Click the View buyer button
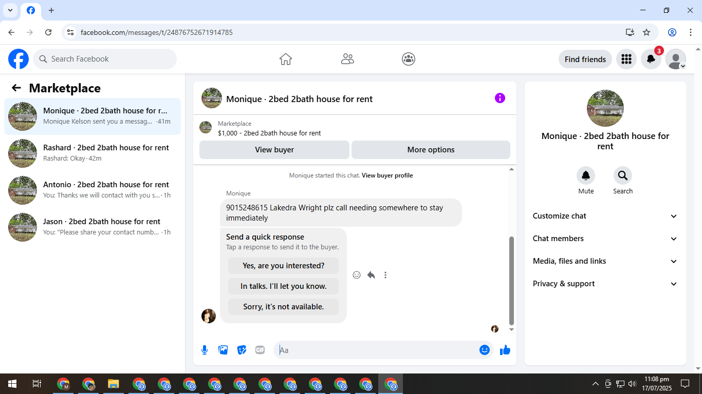 (274, 150)
